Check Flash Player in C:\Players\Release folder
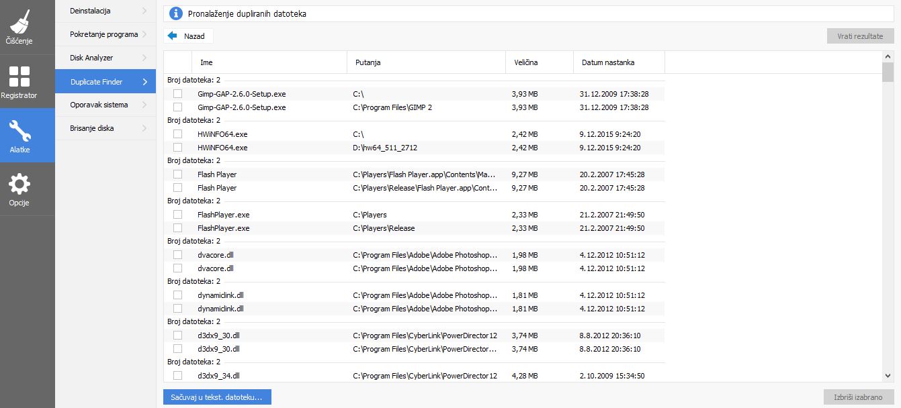The image size is (901, 408). click(x=178, y=188)
